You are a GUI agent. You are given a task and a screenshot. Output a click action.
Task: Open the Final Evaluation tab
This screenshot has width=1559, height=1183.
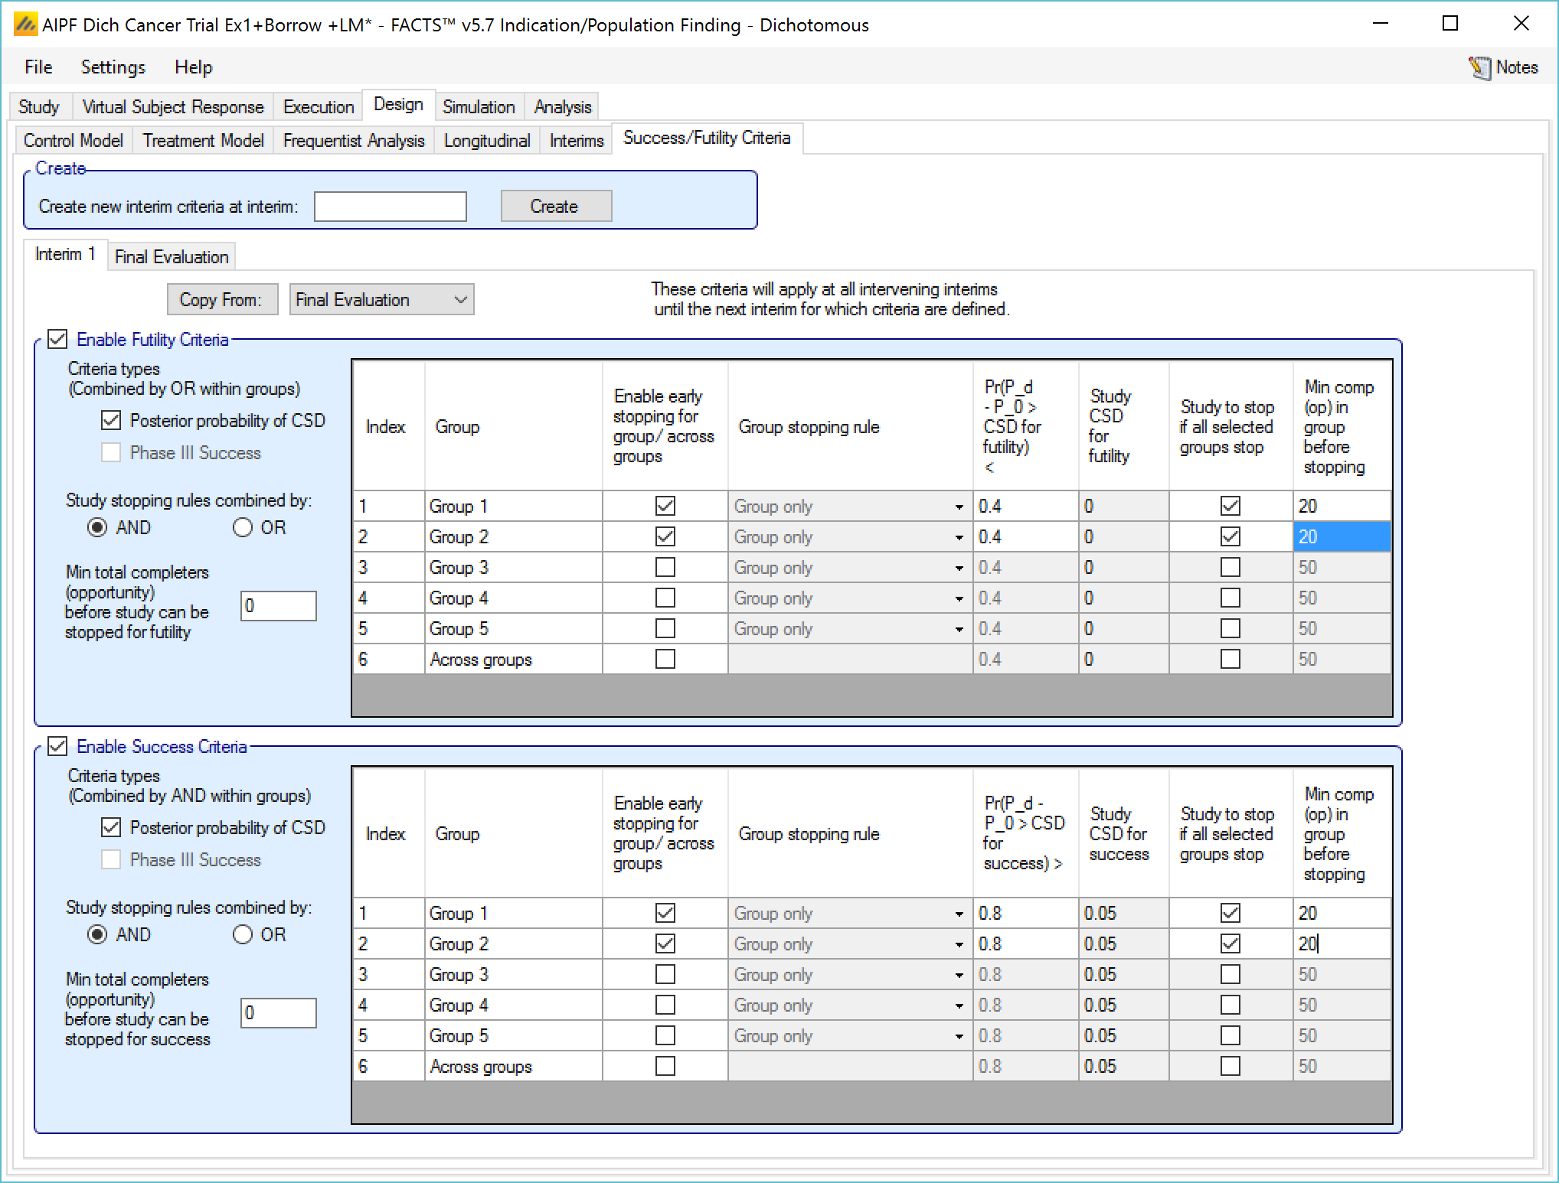172,257
